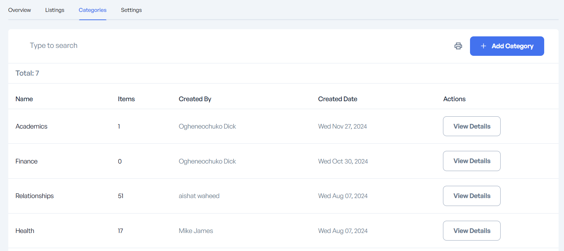Screen dimensions: 564x251
Task: Click the Name column header
Action: click(x=24, y=99)
